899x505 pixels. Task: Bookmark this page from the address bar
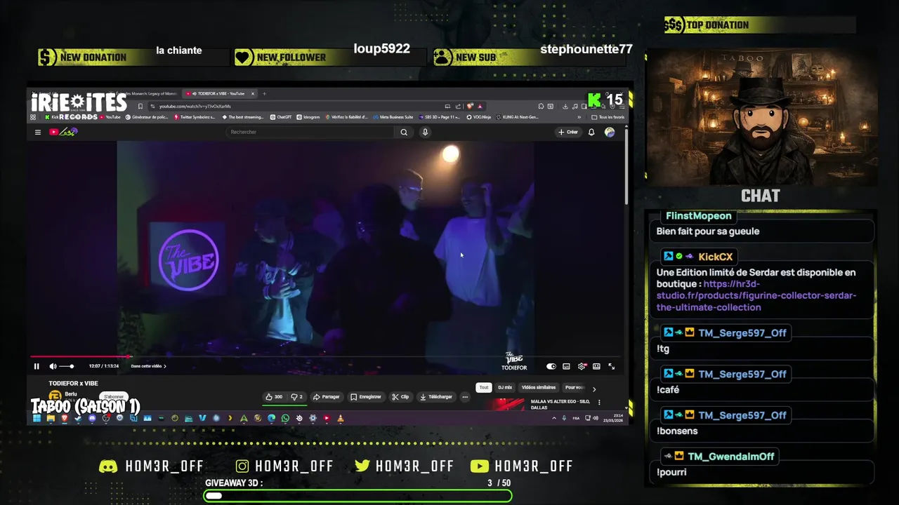point(140,106)
